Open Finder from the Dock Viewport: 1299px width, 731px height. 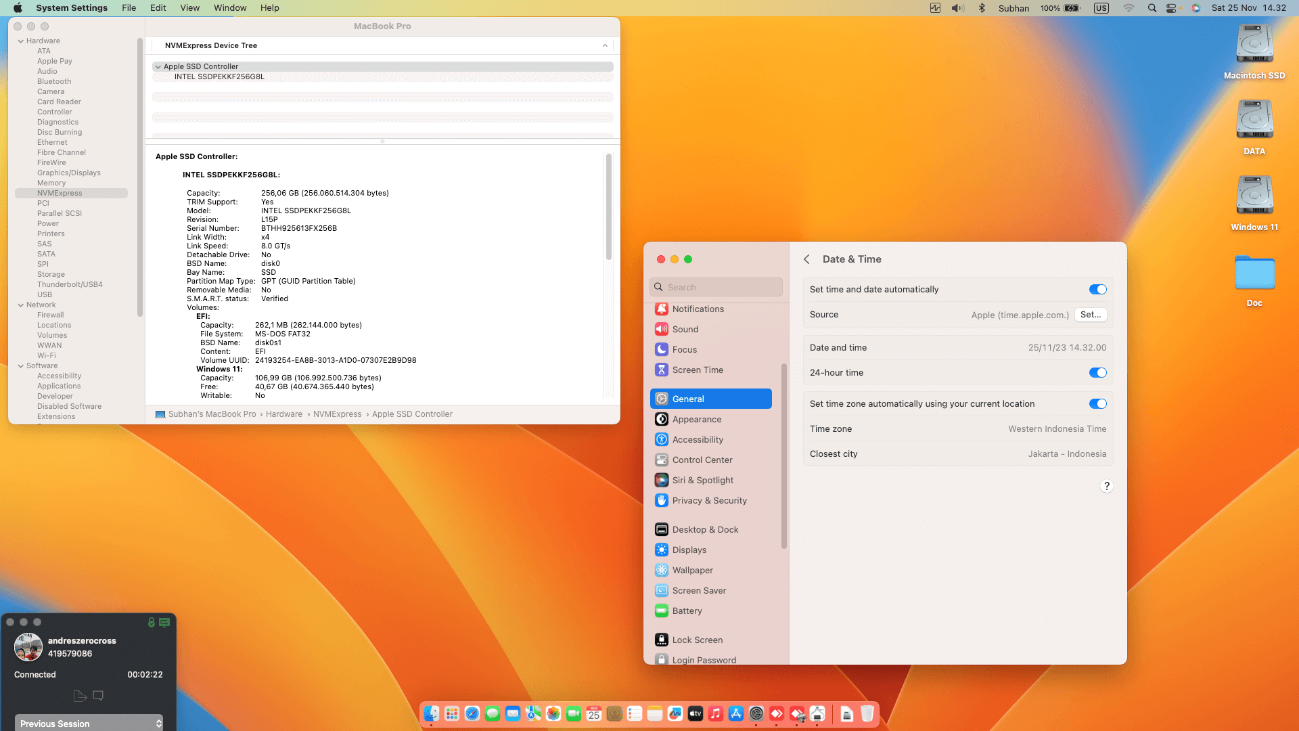tap(432, 713)
